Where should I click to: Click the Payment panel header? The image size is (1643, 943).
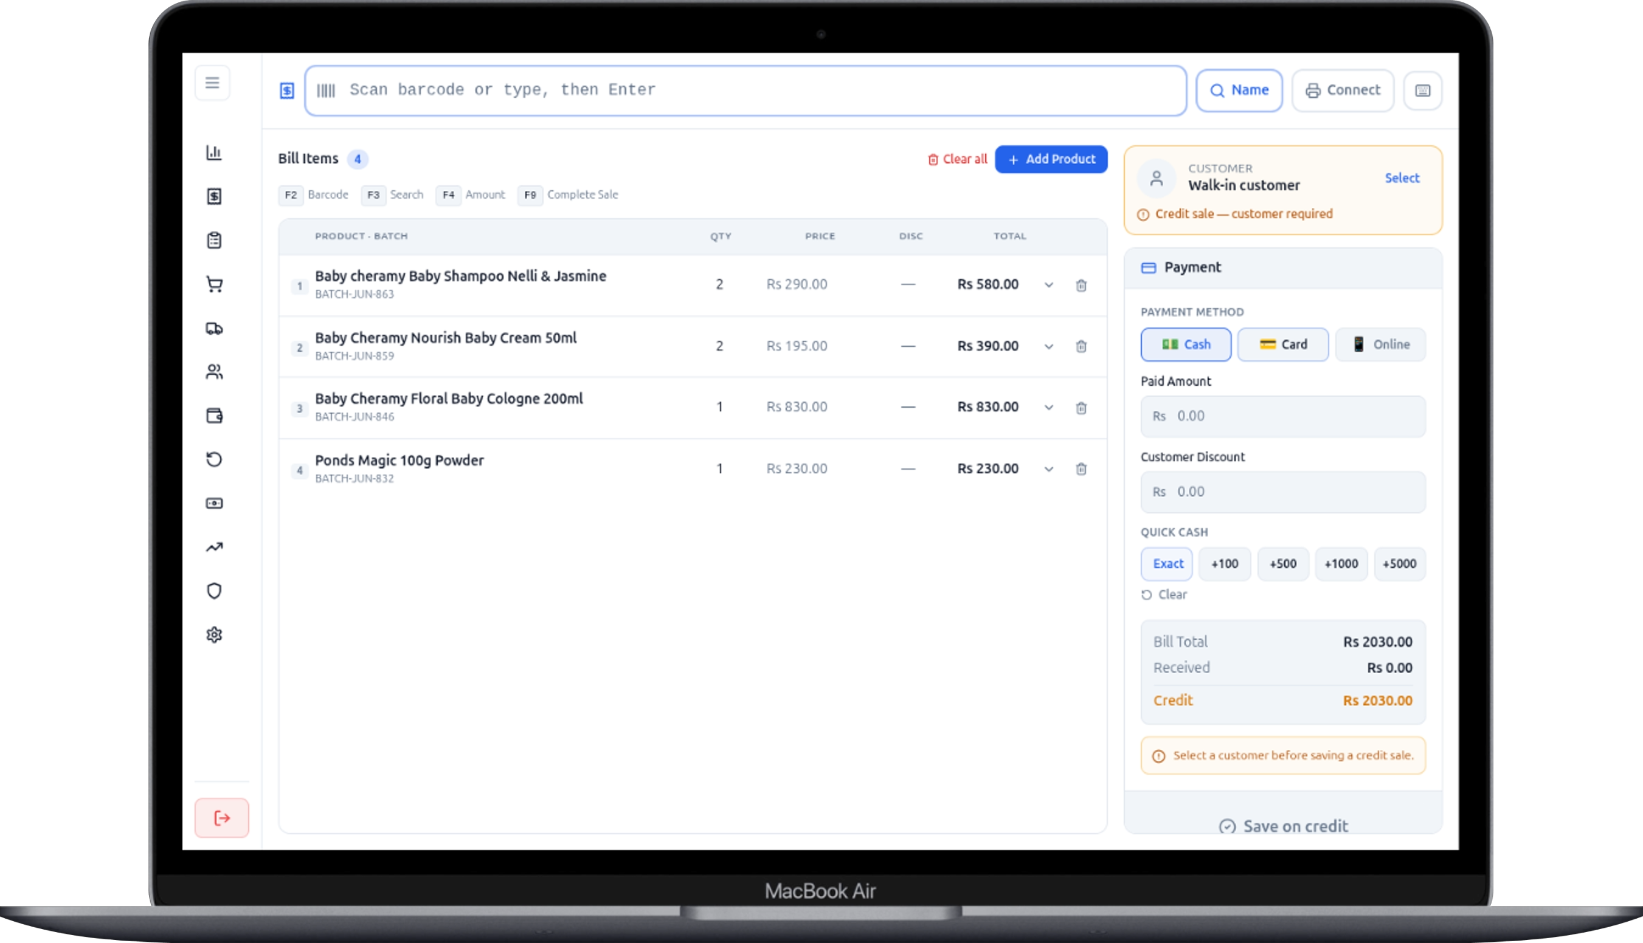coord(1283,267)
